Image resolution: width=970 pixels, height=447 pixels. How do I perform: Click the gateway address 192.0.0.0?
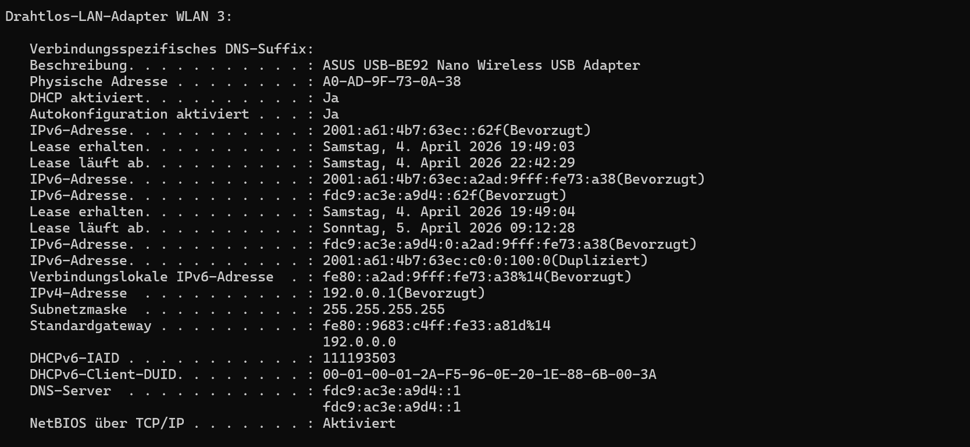[359, 342]
